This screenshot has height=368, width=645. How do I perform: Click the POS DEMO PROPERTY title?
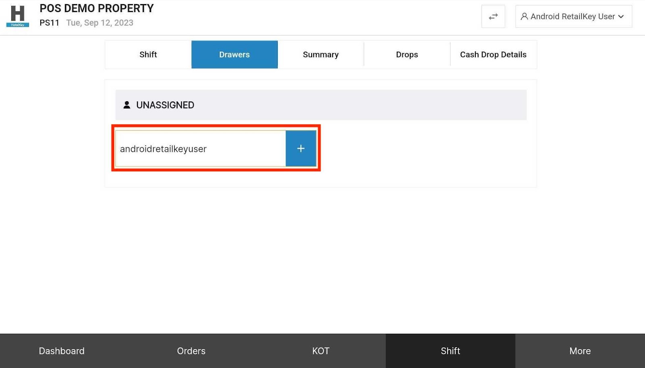(x=96, y=8)
